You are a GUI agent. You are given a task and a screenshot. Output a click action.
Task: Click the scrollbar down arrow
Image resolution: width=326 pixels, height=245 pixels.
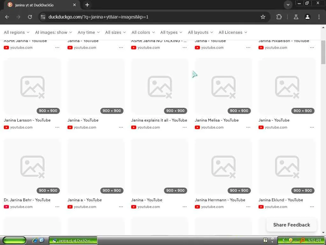pos(323,233)
